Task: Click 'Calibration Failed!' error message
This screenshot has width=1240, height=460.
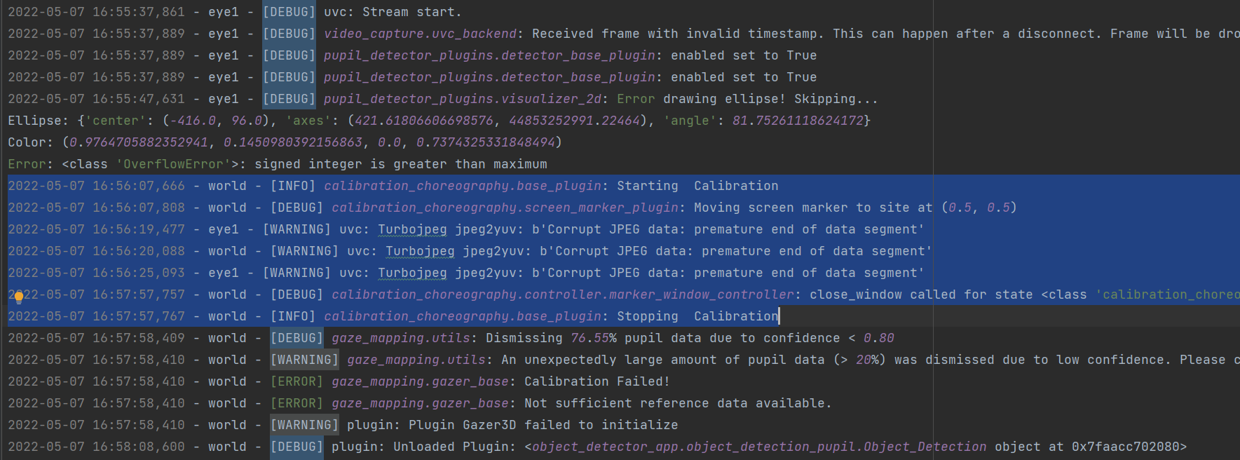Action: point(597,381)
